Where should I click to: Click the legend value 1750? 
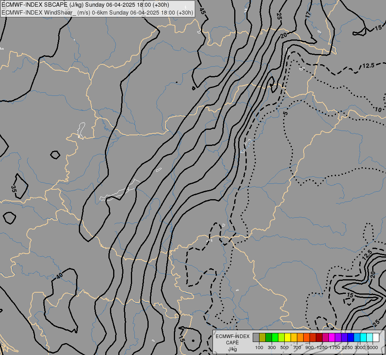pyautogui.click(x=335, y=348)
